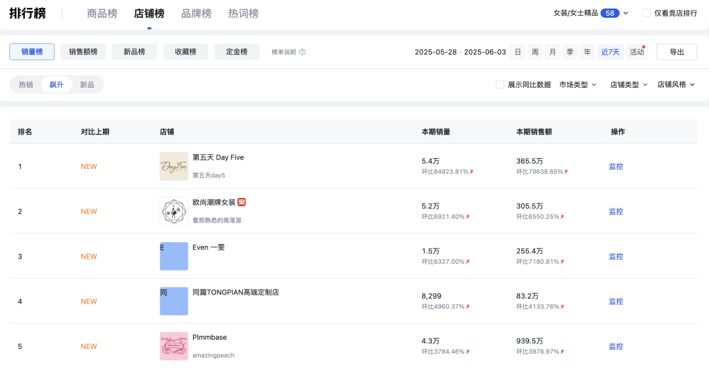Click the blue 58 count badge

point(610,13)
